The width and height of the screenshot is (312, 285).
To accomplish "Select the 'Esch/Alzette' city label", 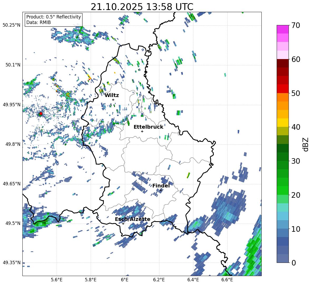I will pos(133,219).
